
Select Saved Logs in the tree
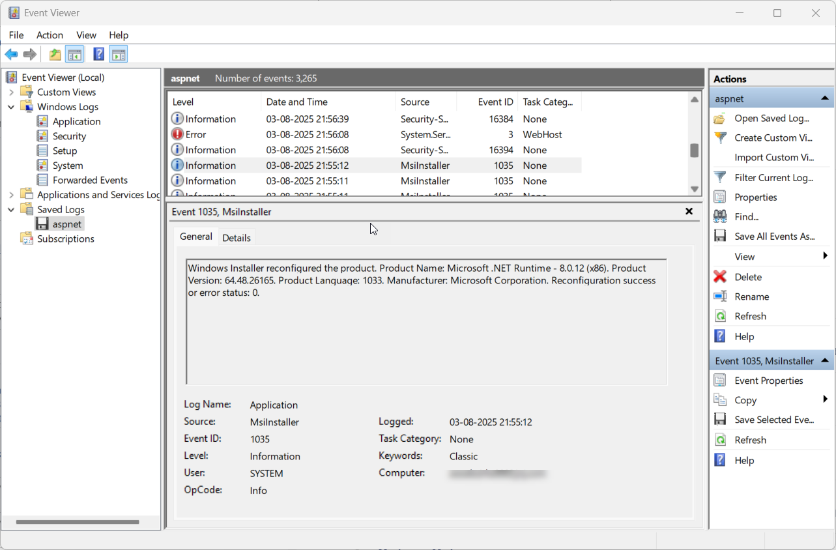pyautogui.click(x=61, y=209)
